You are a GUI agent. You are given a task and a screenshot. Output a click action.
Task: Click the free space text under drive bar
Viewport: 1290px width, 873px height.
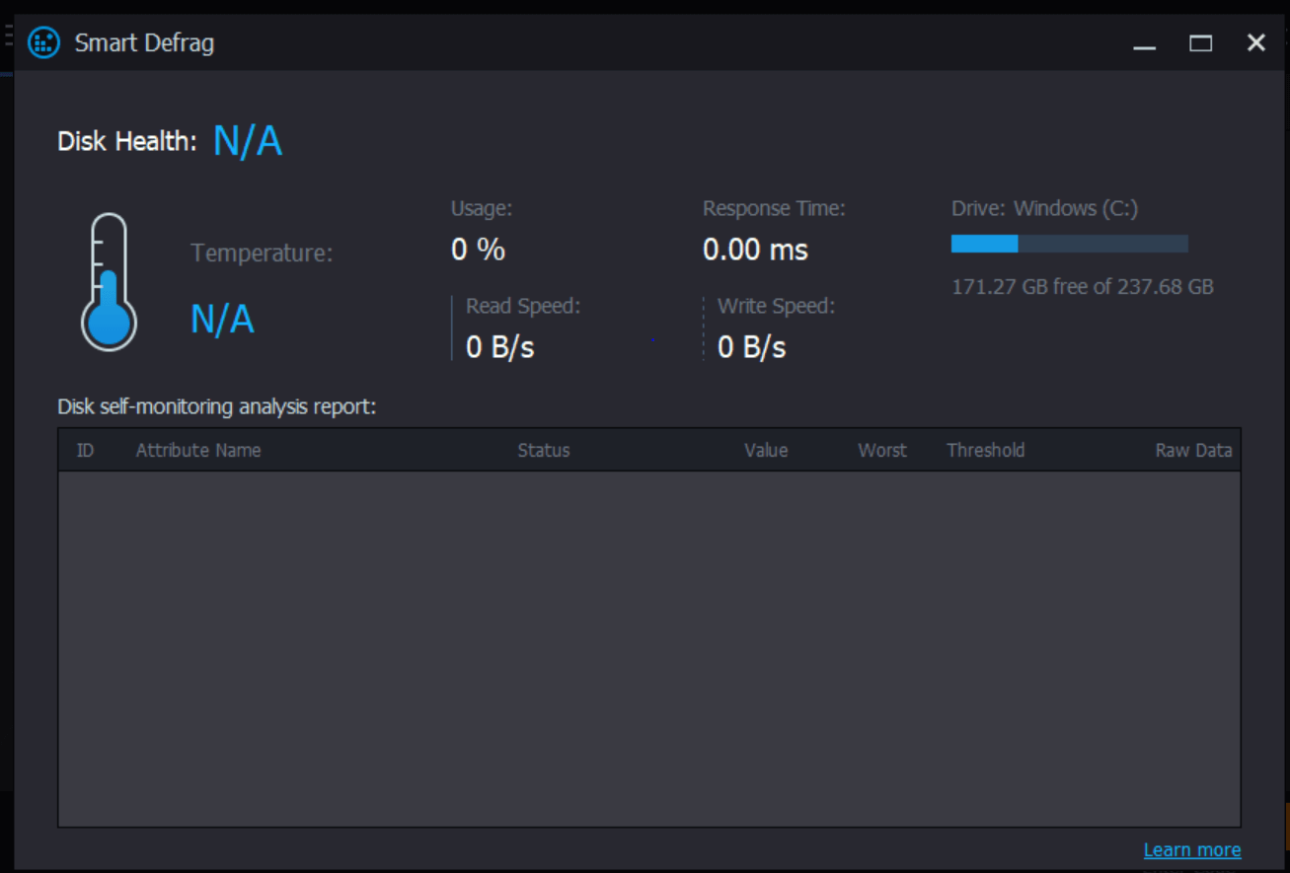[1082, 287]
